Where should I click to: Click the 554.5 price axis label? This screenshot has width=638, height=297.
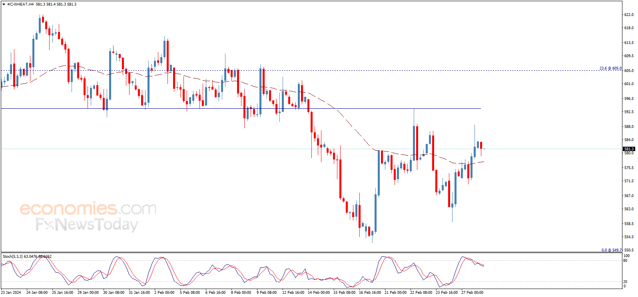[x=629, y=237]
